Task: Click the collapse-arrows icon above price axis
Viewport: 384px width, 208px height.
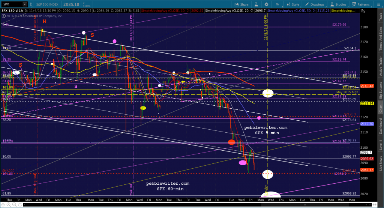Action: click(x=363, y=11)
